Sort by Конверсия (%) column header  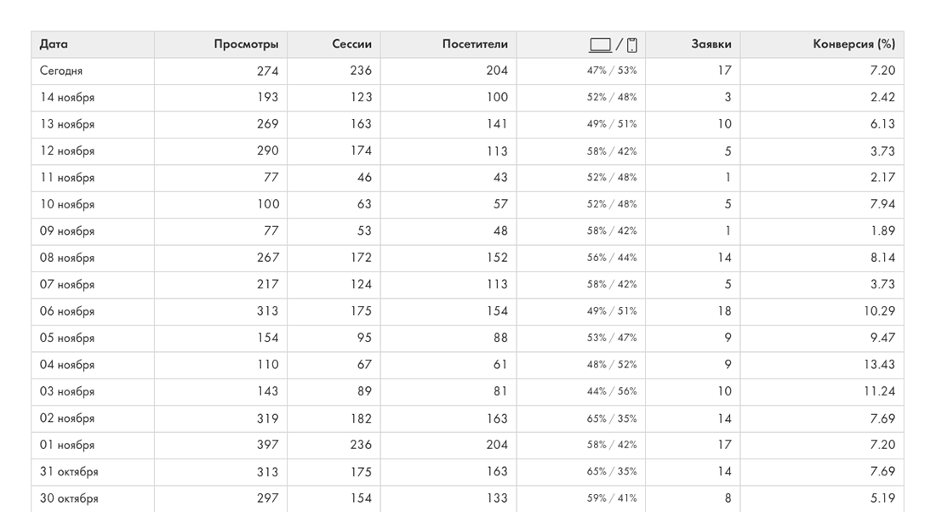tap(853, 44)
